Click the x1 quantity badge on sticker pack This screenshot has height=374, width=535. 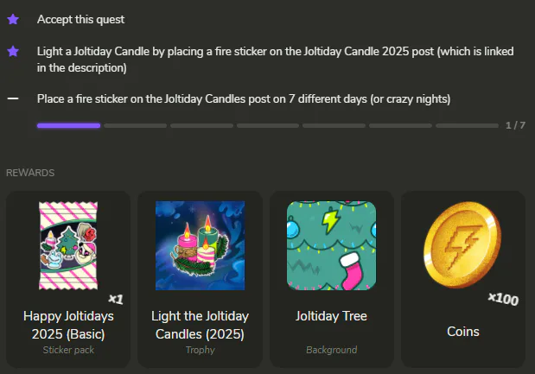[116, 299]
